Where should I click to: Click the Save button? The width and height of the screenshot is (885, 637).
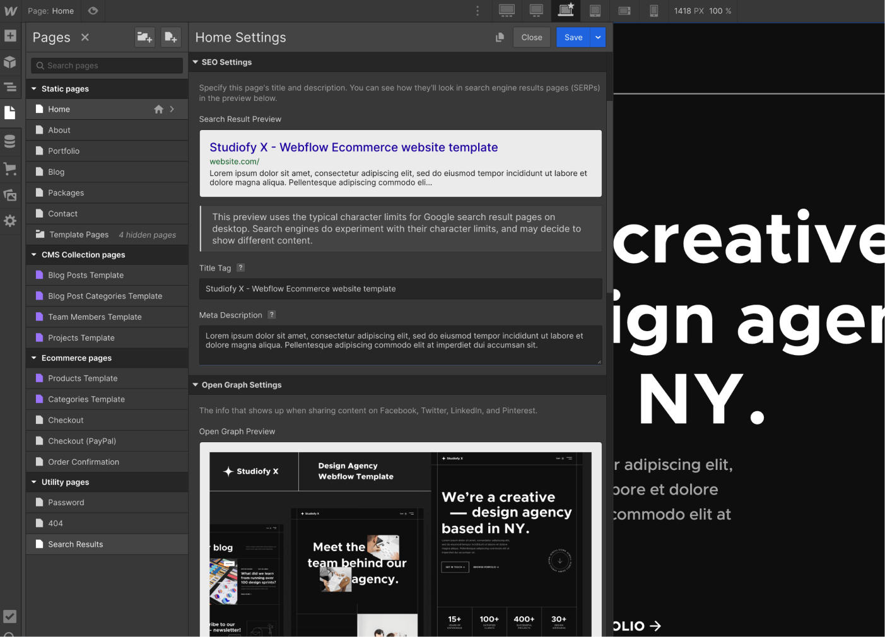coord(573,37)
